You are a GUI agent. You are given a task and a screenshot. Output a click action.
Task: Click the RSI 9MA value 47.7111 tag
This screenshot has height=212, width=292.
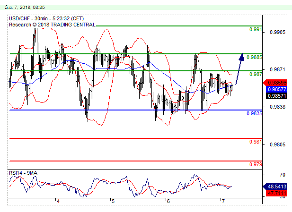click(x=276, y=193)
